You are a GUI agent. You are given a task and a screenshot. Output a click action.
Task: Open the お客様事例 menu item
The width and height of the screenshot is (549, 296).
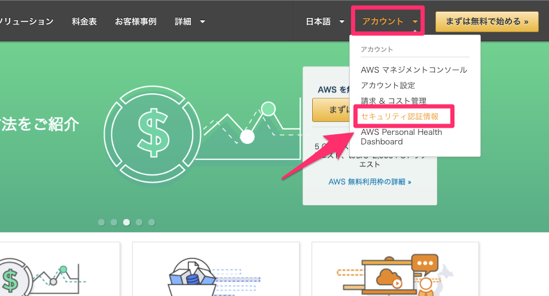pos(136,21)
